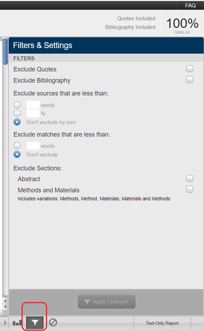Choose the Don't exclude by size radio

(17, 122)
